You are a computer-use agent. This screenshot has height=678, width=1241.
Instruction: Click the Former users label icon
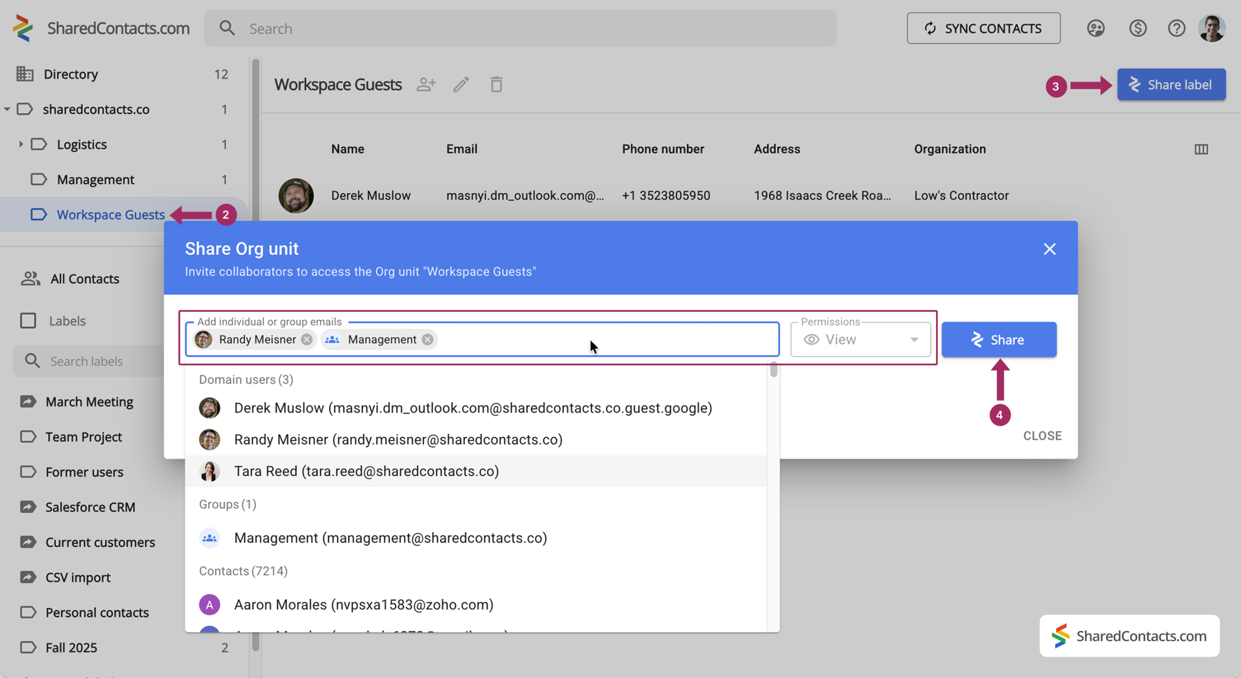pyautogui.click(x=28, y=472)
